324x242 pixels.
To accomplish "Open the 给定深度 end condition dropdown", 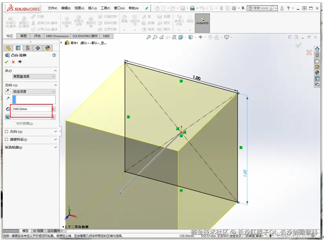I will pyautogui.click(x=34, y=92).
